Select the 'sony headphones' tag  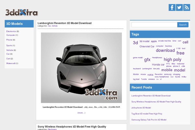pyautogui.click(x=162, y=77)
